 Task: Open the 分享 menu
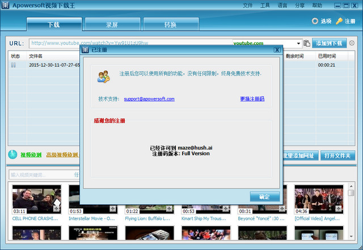[x=299, y=5]
